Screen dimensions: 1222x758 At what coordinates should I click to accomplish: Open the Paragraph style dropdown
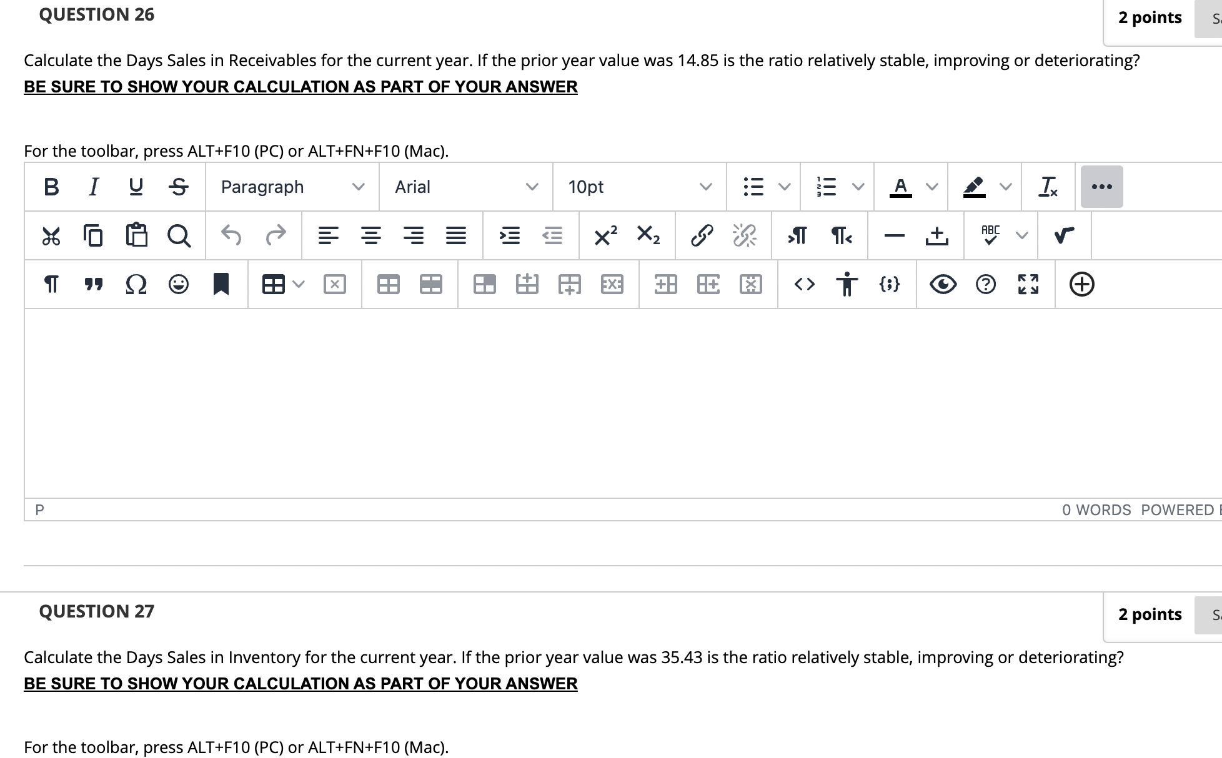(291, 186)
